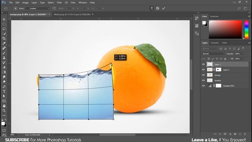Toggle lock image pixels brush icon
This screenshot has height=142, width=252.
point(213,59)
